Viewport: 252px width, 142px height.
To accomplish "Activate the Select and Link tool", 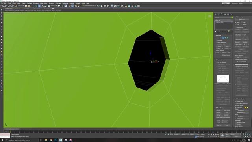I will 9,6.
